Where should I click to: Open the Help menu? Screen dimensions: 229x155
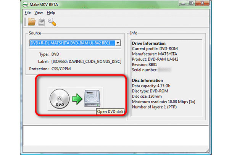tap(51, 13)
